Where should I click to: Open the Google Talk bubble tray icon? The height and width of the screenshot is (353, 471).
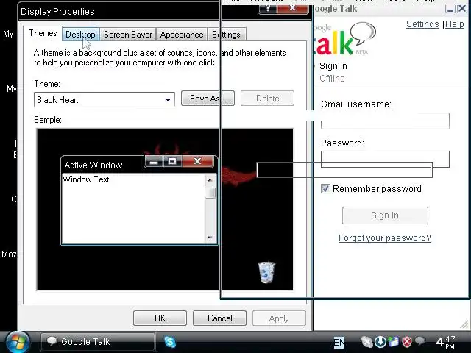[420, 341]
